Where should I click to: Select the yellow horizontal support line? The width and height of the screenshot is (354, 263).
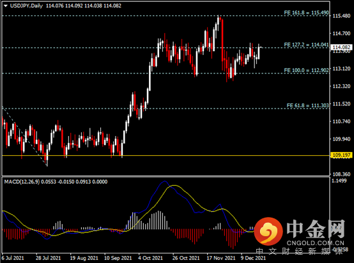click(165, 155)
